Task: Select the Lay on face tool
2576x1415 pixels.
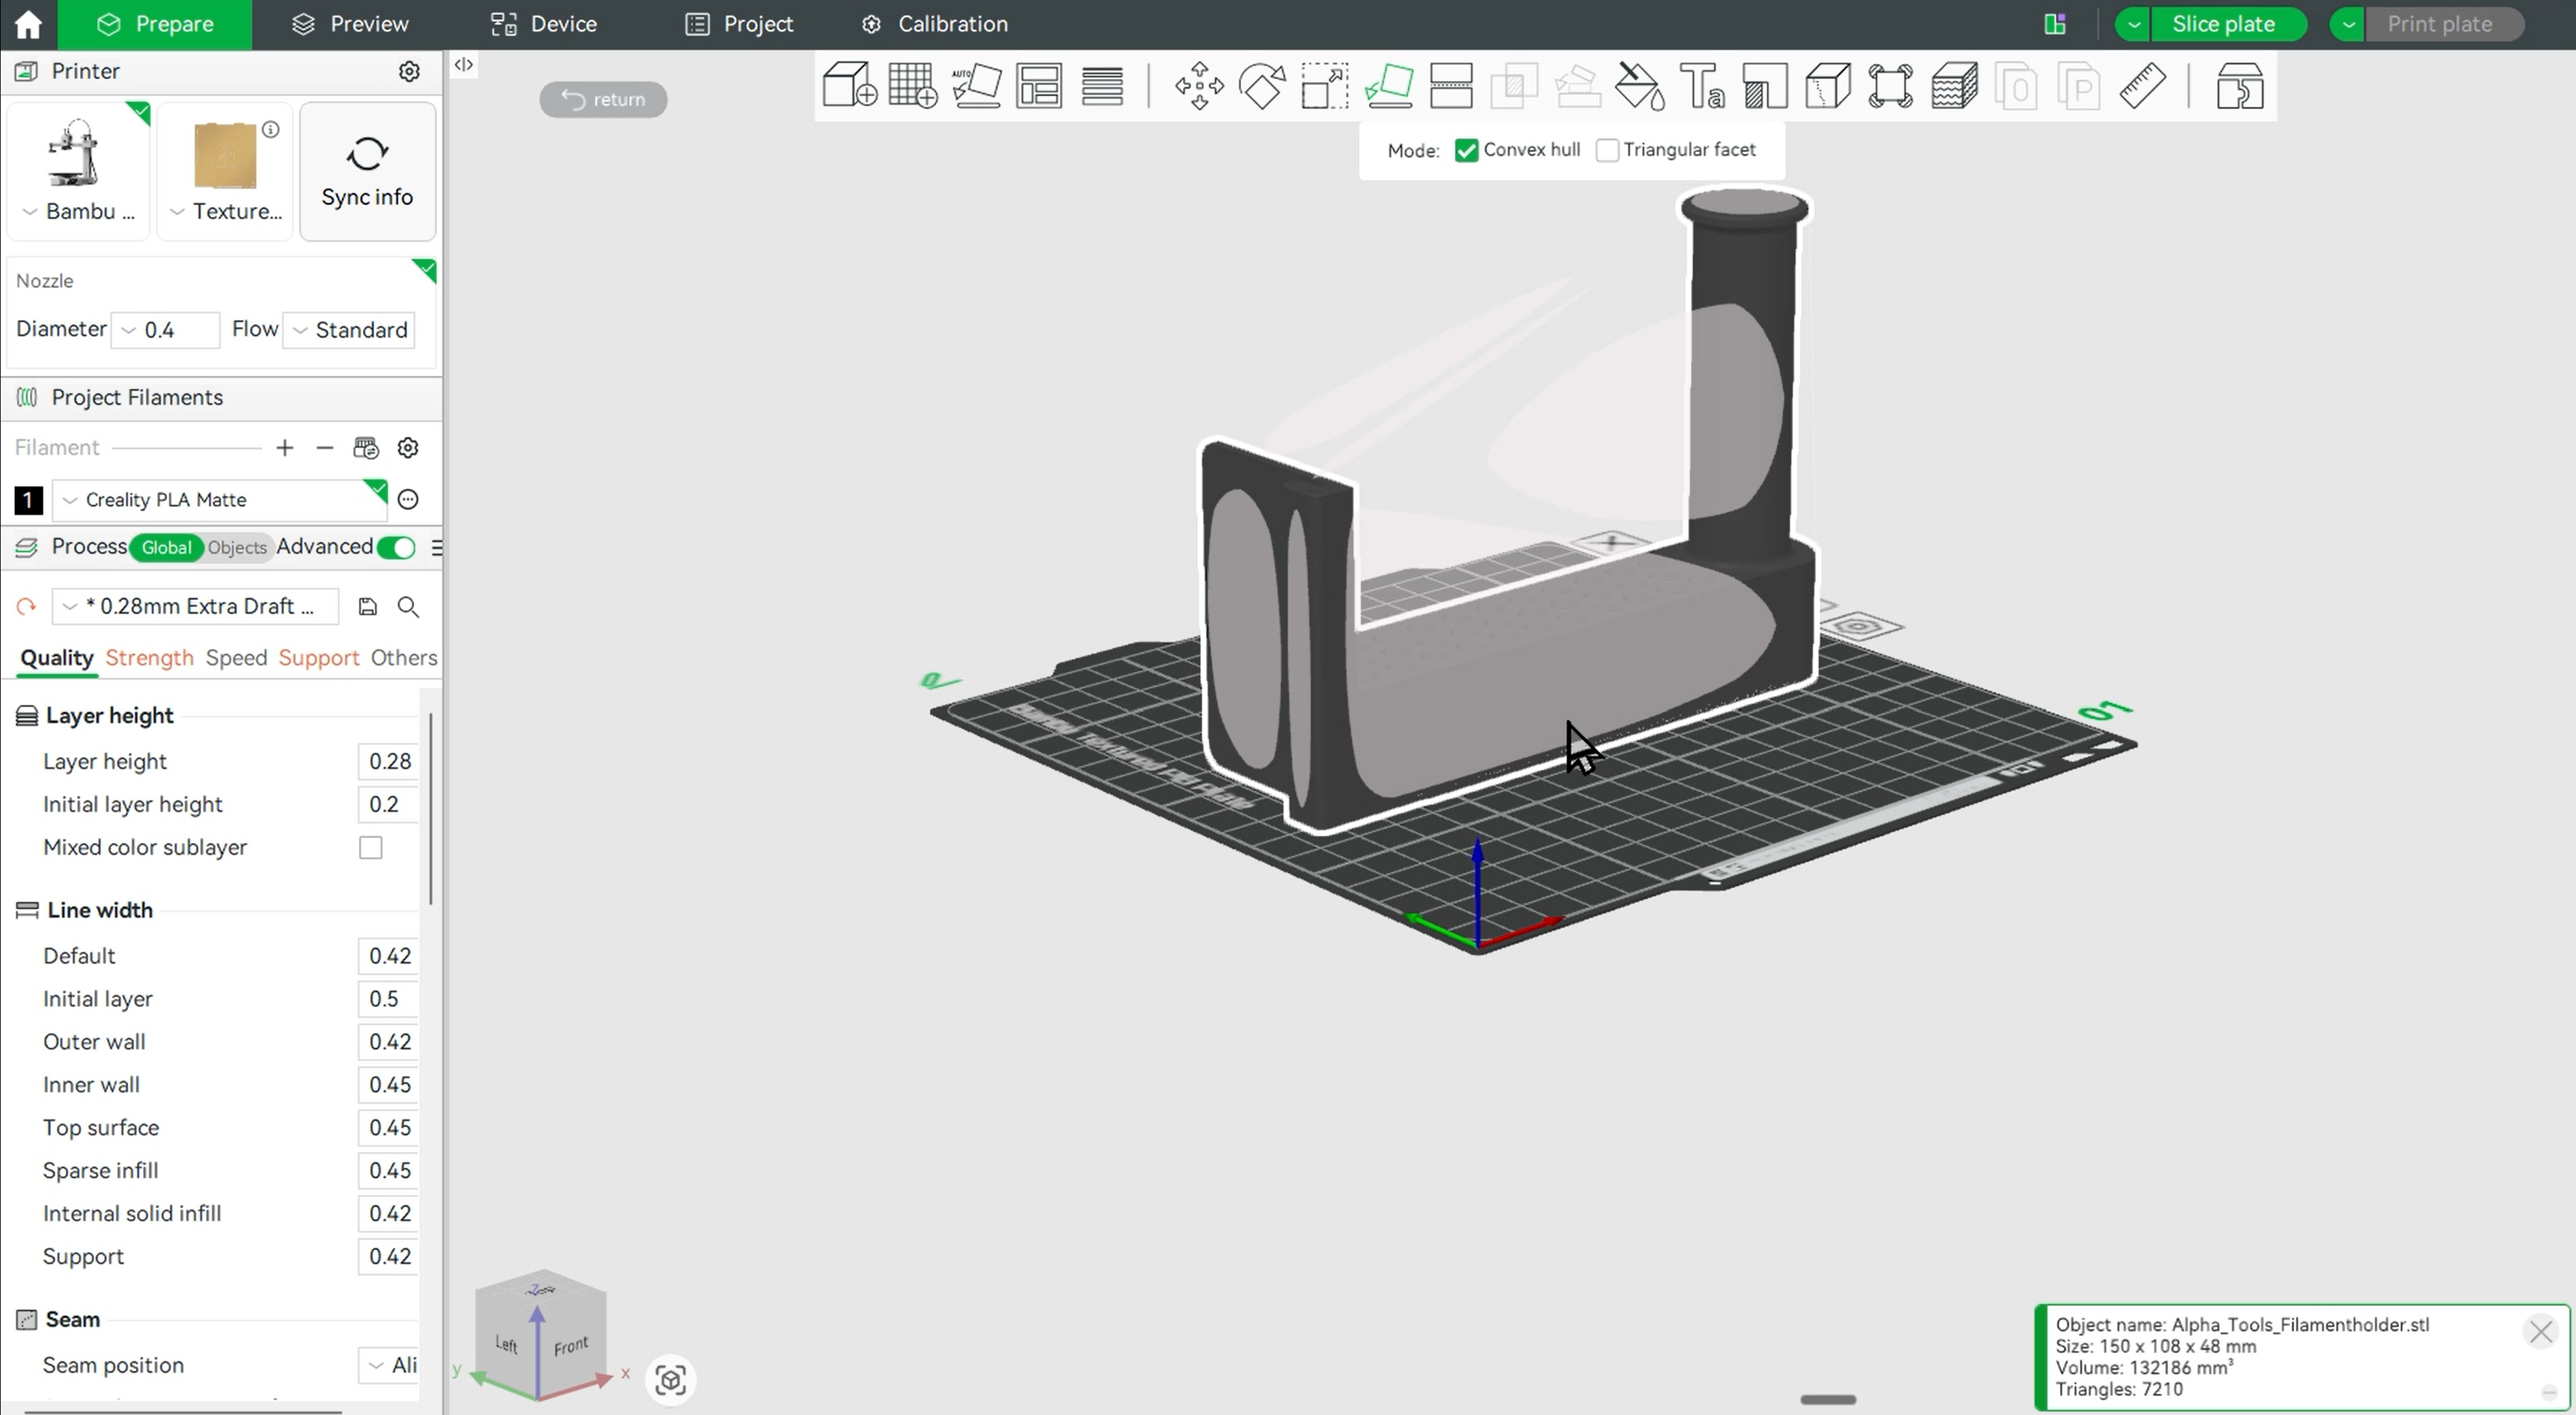Action: 1388,85
